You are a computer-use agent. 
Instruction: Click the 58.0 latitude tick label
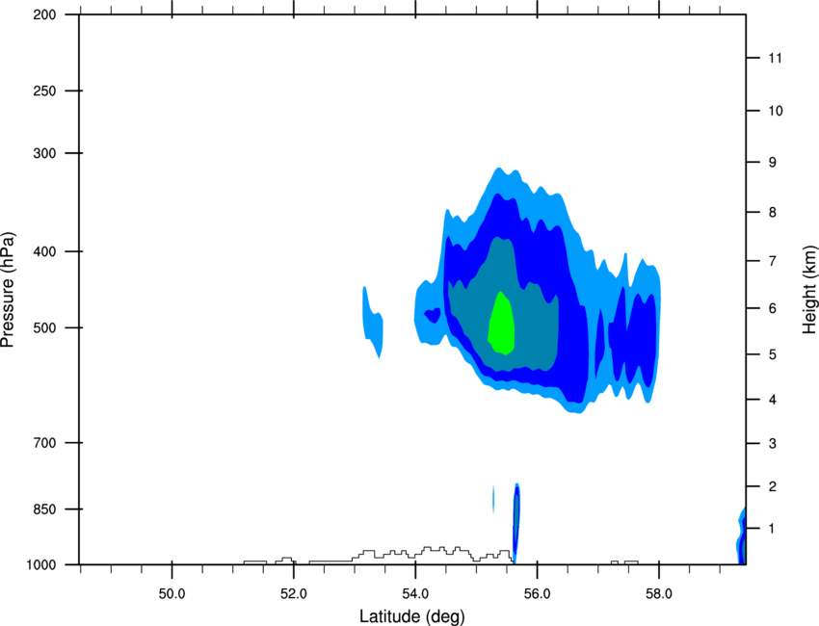click(x=659, y=594)
